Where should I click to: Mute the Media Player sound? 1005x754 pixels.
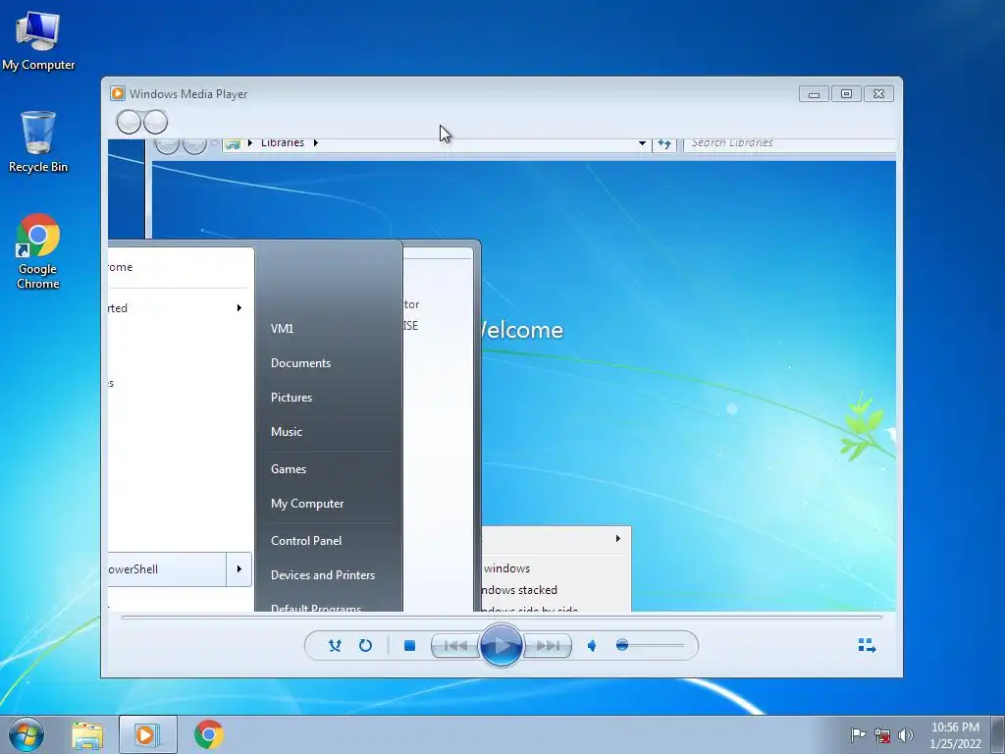coord(592,646)
